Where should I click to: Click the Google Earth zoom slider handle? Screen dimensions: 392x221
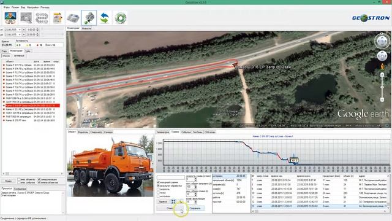point(382,87)
